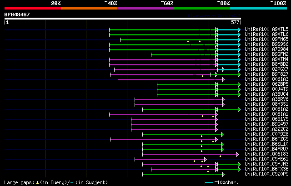Image resolution: width=291 pixels, height=186 pixels.
Task: Click the UniRef100_Q06I83 hit label
Action: click(x=266, y=154)
